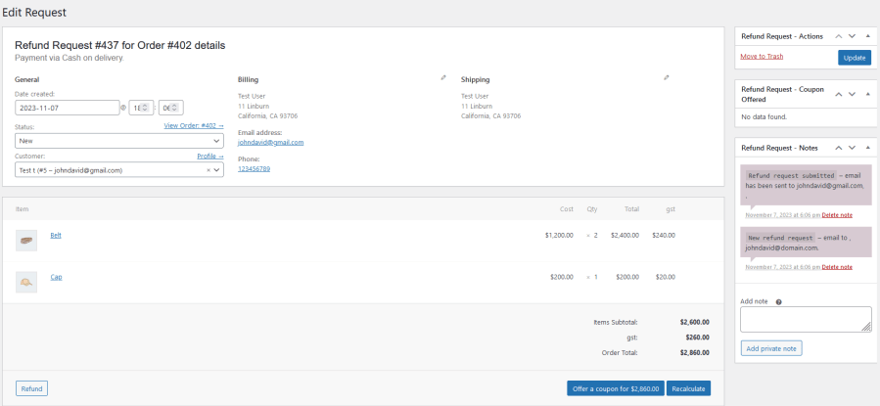880x406 pixels.
Task: Move Refund Request Actions panel down
Action: (852, 36)
